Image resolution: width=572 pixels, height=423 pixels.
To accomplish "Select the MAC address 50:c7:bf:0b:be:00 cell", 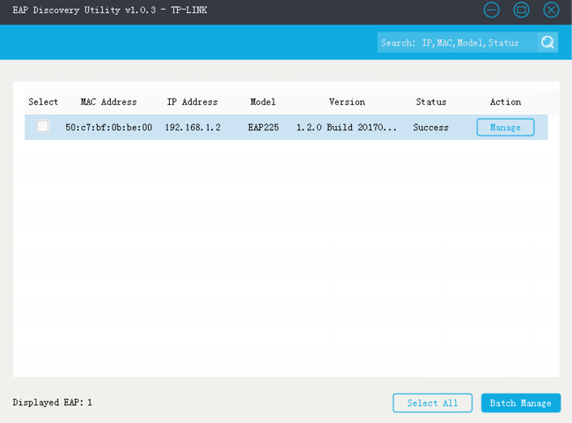I will coord(108,128).
